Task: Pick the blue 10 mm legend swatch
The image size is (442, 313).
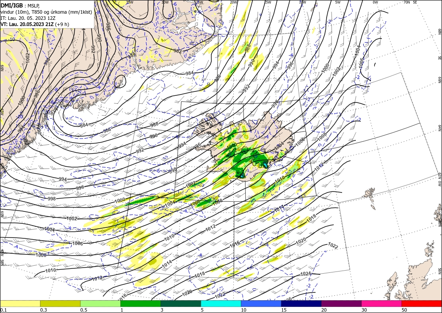Action: [261, 303]
